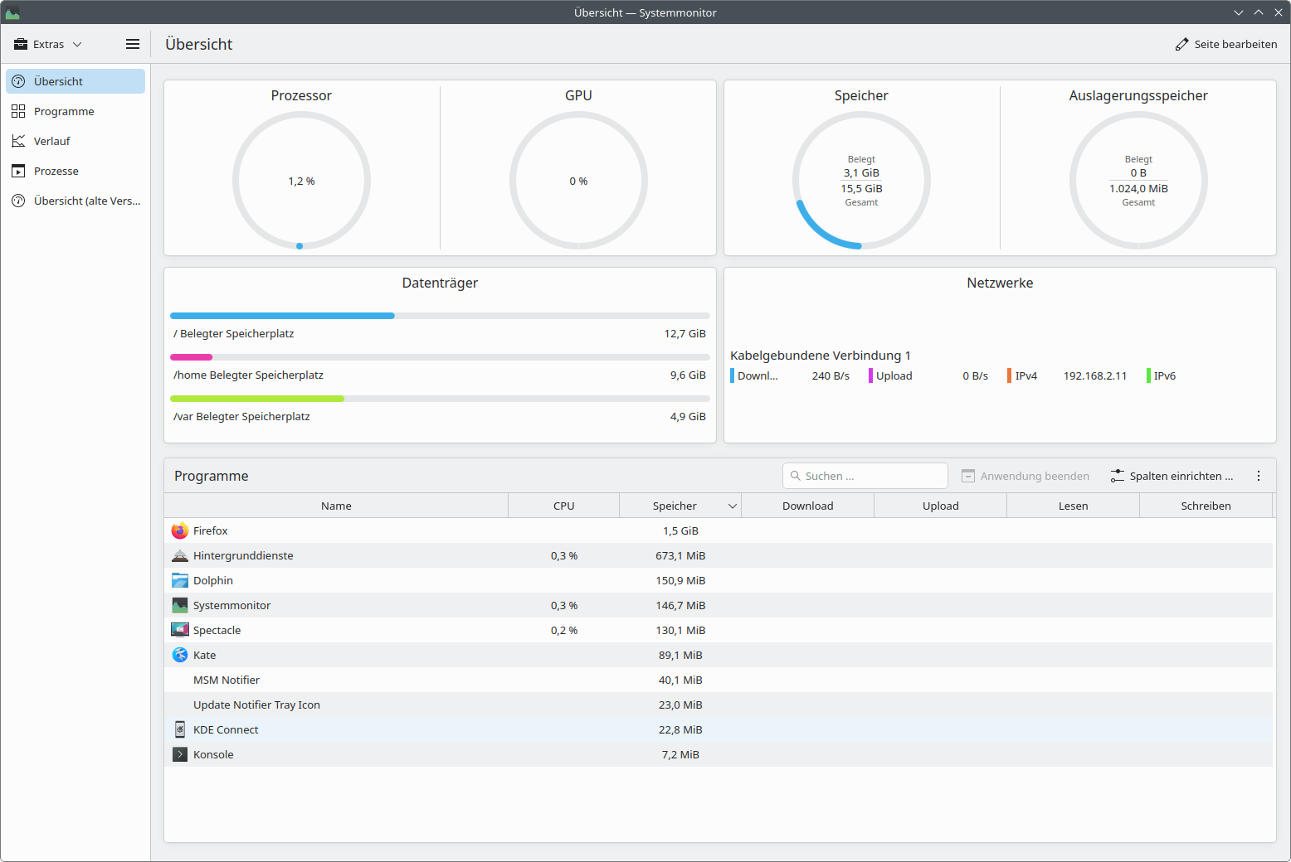Select the Firefox row text

[x=210, y=530]
